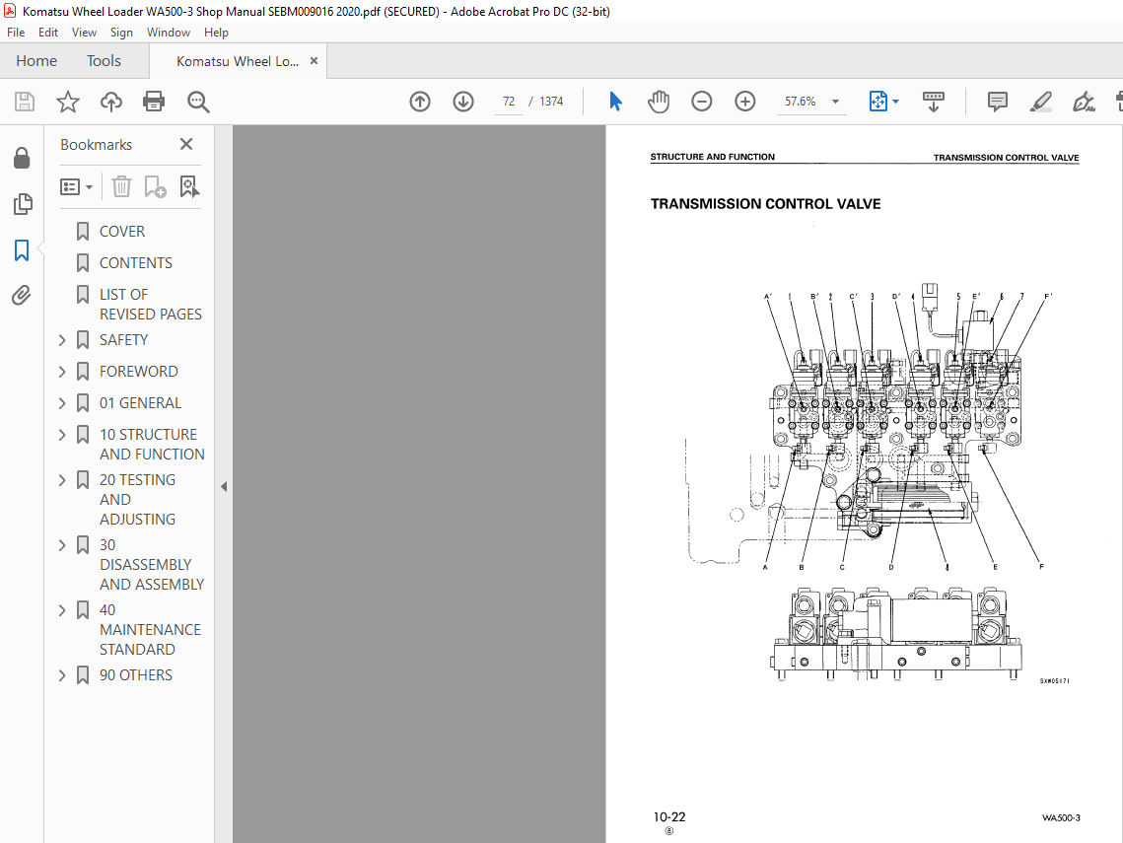Click the scrolling mode toolbar icon

tap(934, 102)
